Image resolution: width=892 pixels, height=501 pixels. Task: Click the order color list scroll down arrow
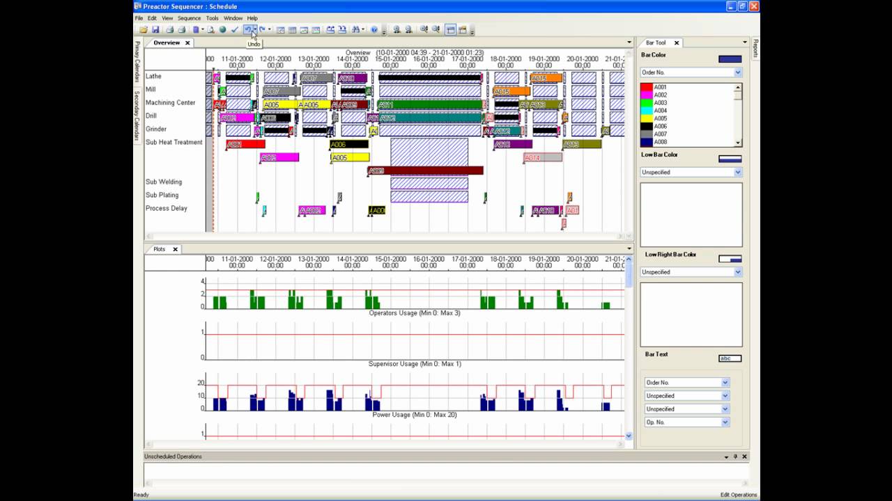[738, 143]
